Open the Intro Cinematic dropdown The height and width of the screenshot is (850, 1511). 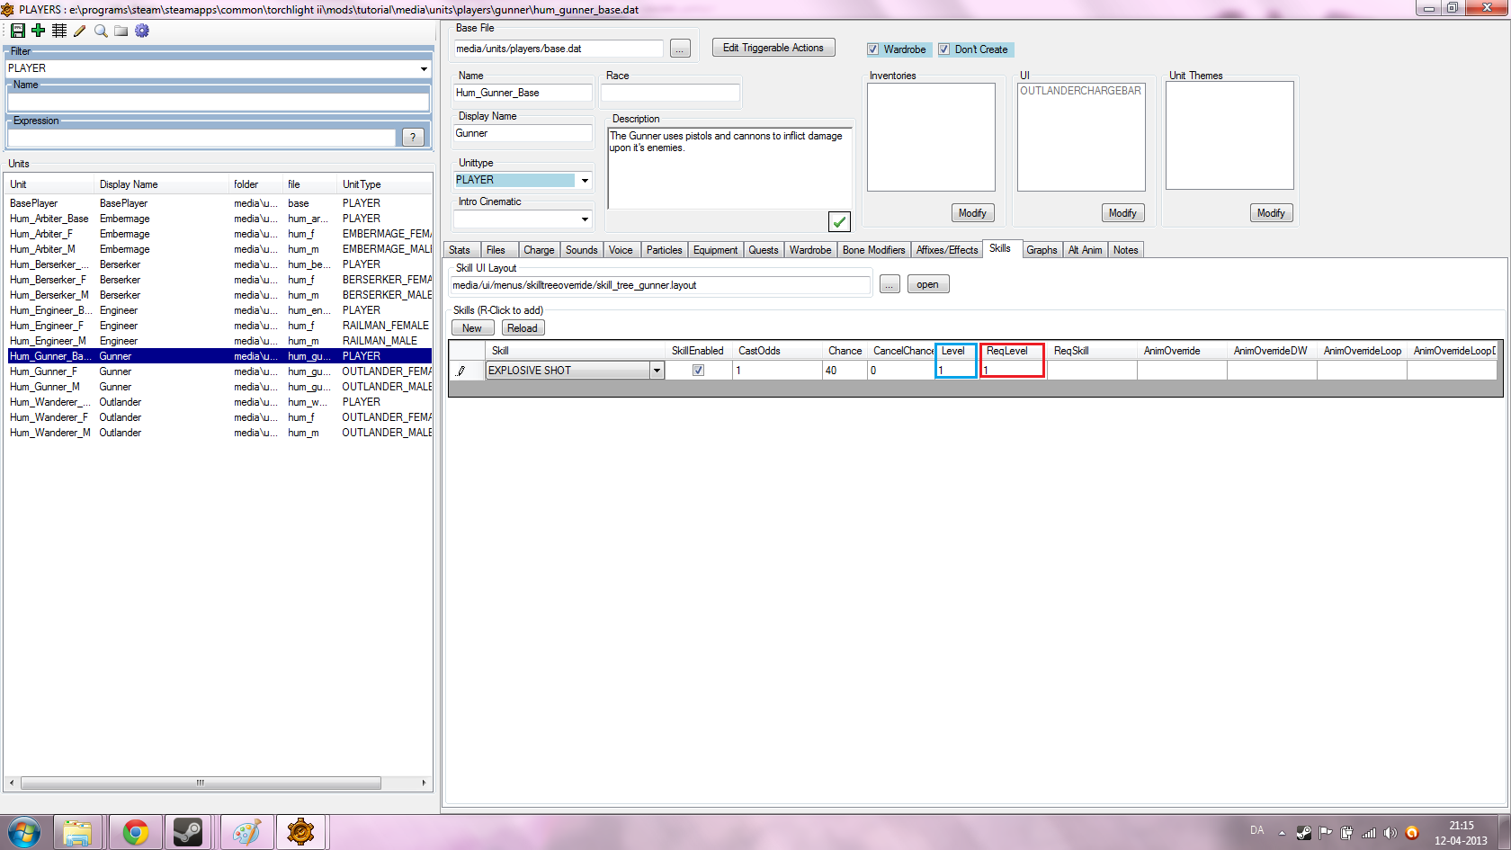(x=585, y=219)
